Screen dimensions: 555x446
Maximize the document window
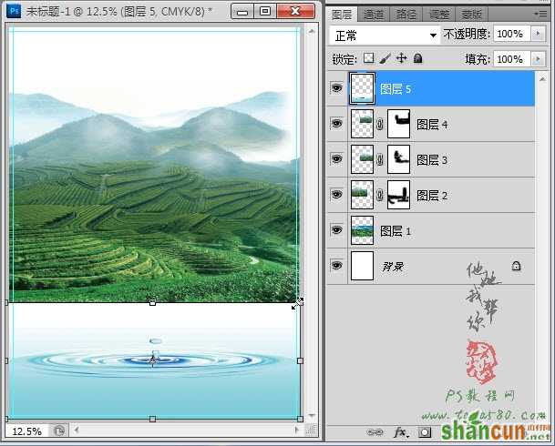tap(265, 12)
